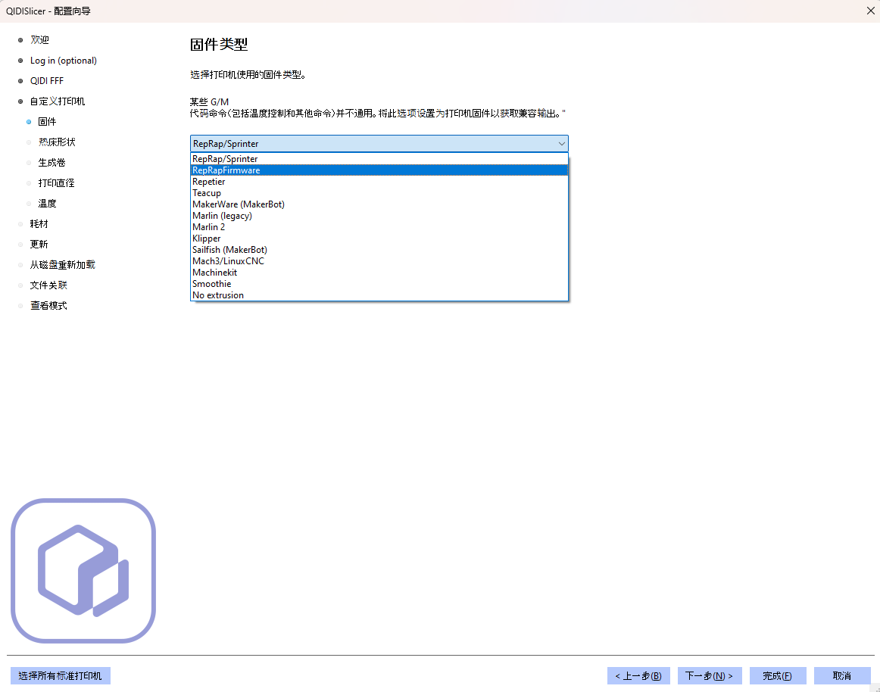
Task: Choose Smoothie firmware type
Action: point(379,284)
